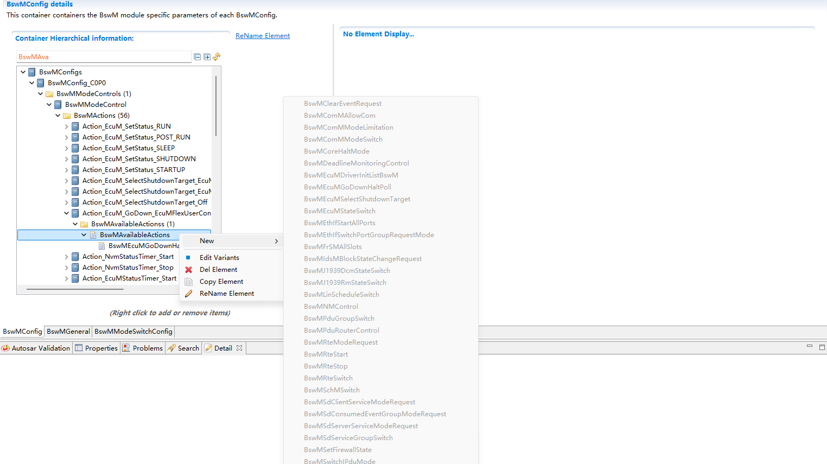The image size is (827, 464).
Task: Collapse the BswMActions (56) folder
Action: [x=58, y=116]
